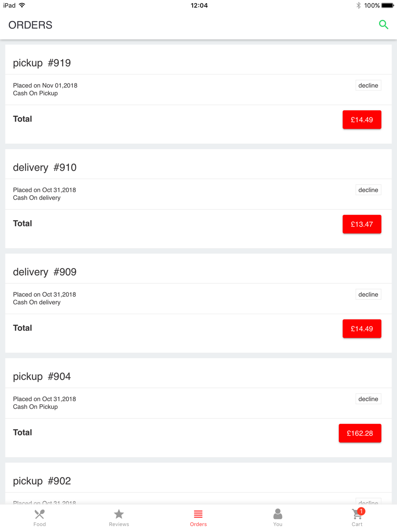The height and width of the screenshot is (530, 397).
Task: Tap the cart badge showing 1
Action: pos(361,511)
